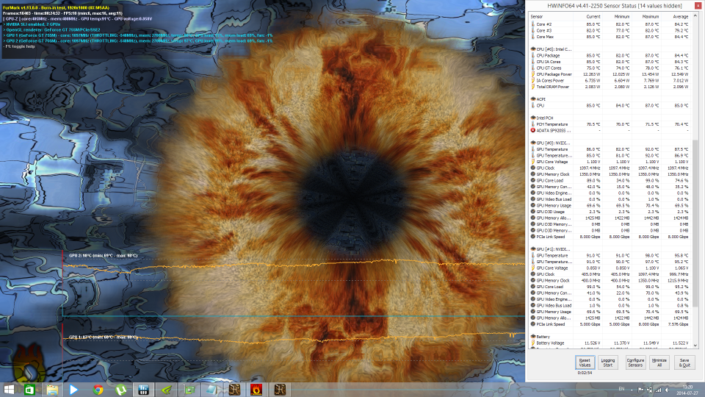Select the CPU GT Cores sensor row
The height and width of the screenshot is (397, 705).
pyautogui.click(x=610, y=68)
